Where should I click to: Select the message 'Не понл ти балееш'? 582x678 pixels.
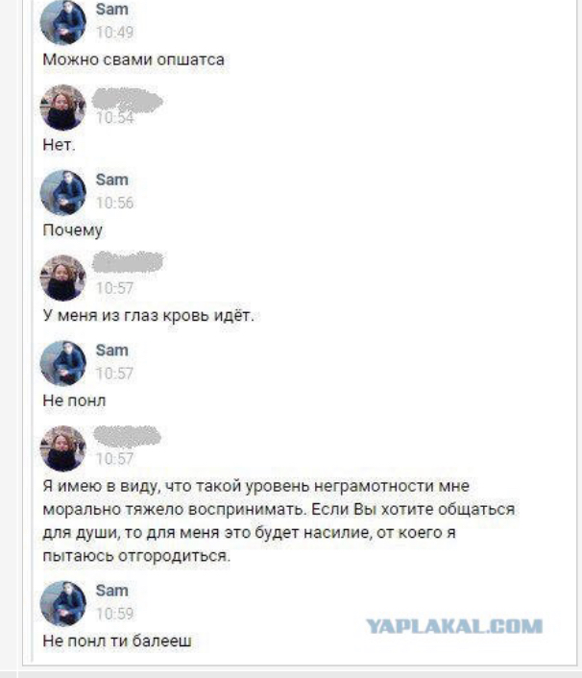point(117,641)
